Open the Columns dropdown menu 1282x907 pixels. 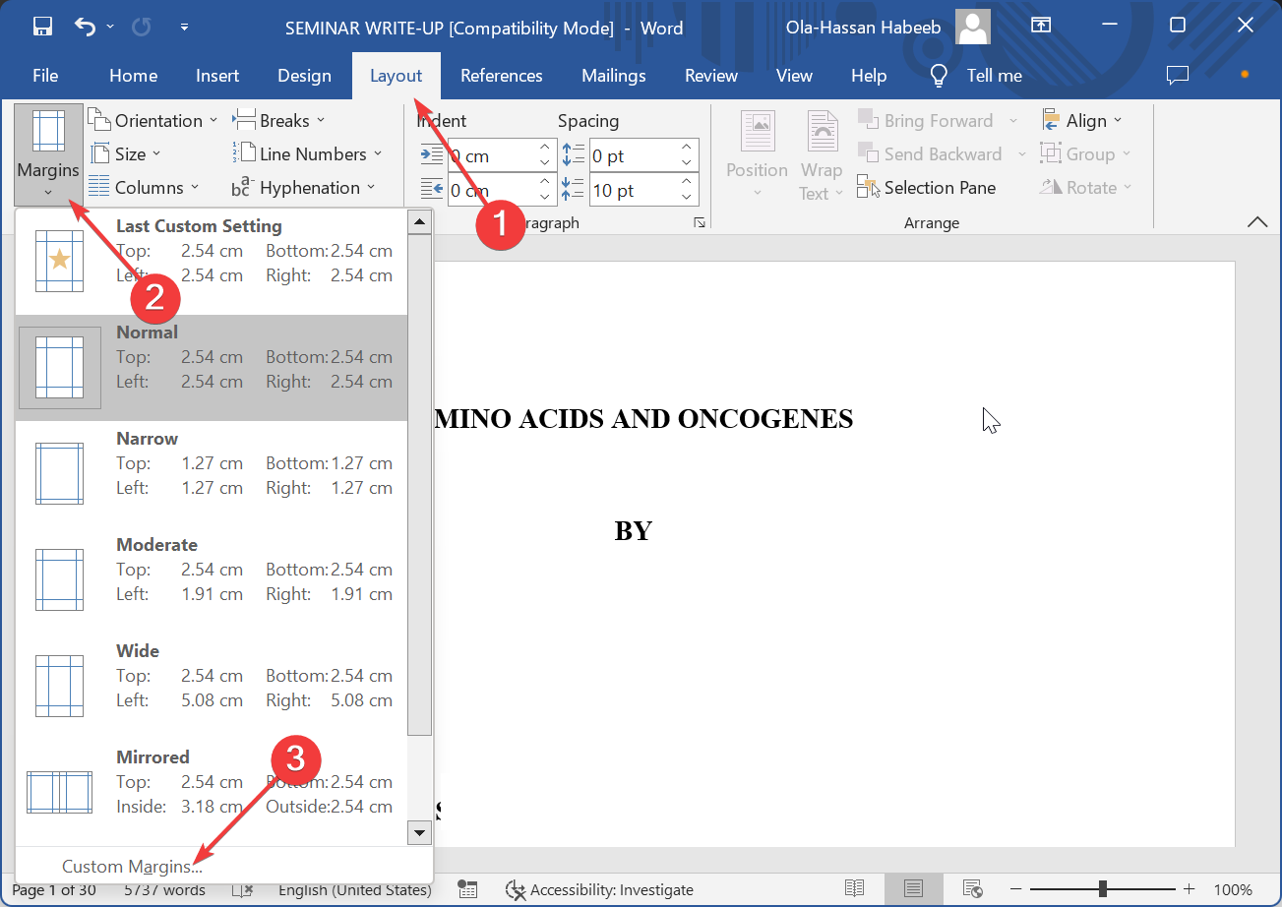(x=144, y=188)
